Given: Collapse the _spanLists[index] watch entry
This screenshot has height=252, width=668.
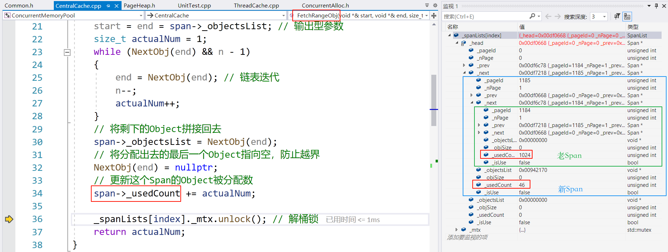Looking at the screenshot, I should click(449, 35).
